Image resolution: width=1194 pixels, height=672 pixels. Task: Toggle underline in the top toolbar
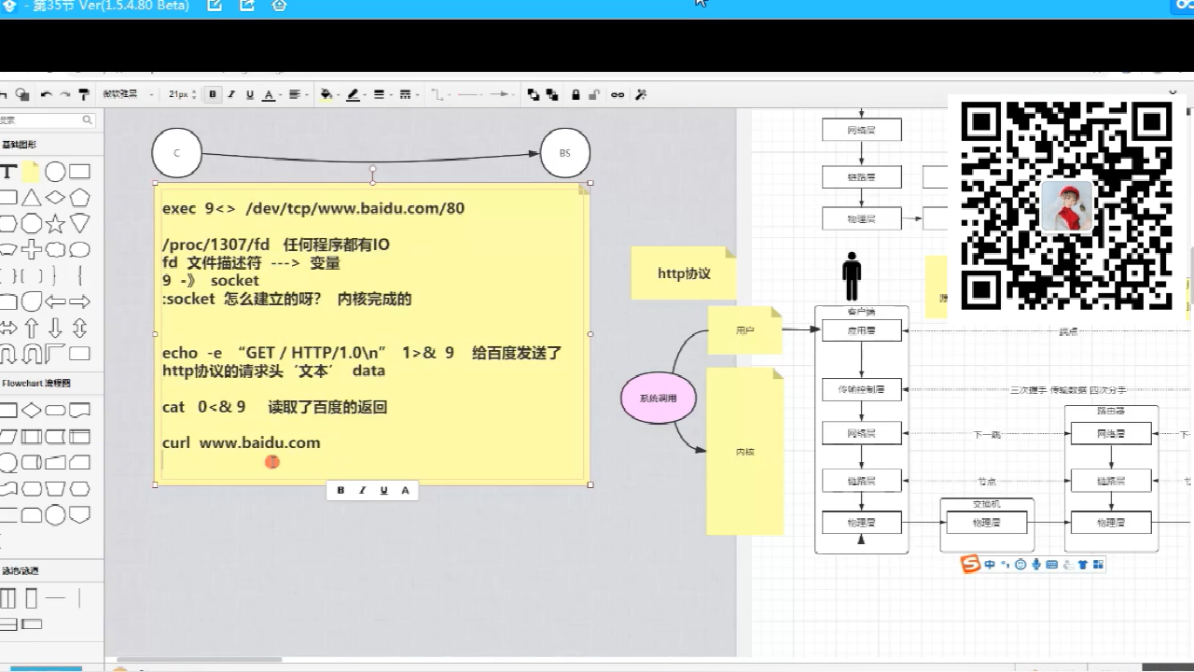[x=250, y=94]
